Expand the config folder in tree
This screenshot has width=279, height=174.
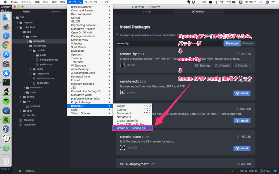point(21,97)
